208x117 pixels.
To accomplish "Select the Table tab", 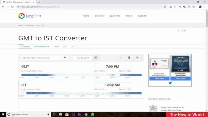I will pos(56,46).
